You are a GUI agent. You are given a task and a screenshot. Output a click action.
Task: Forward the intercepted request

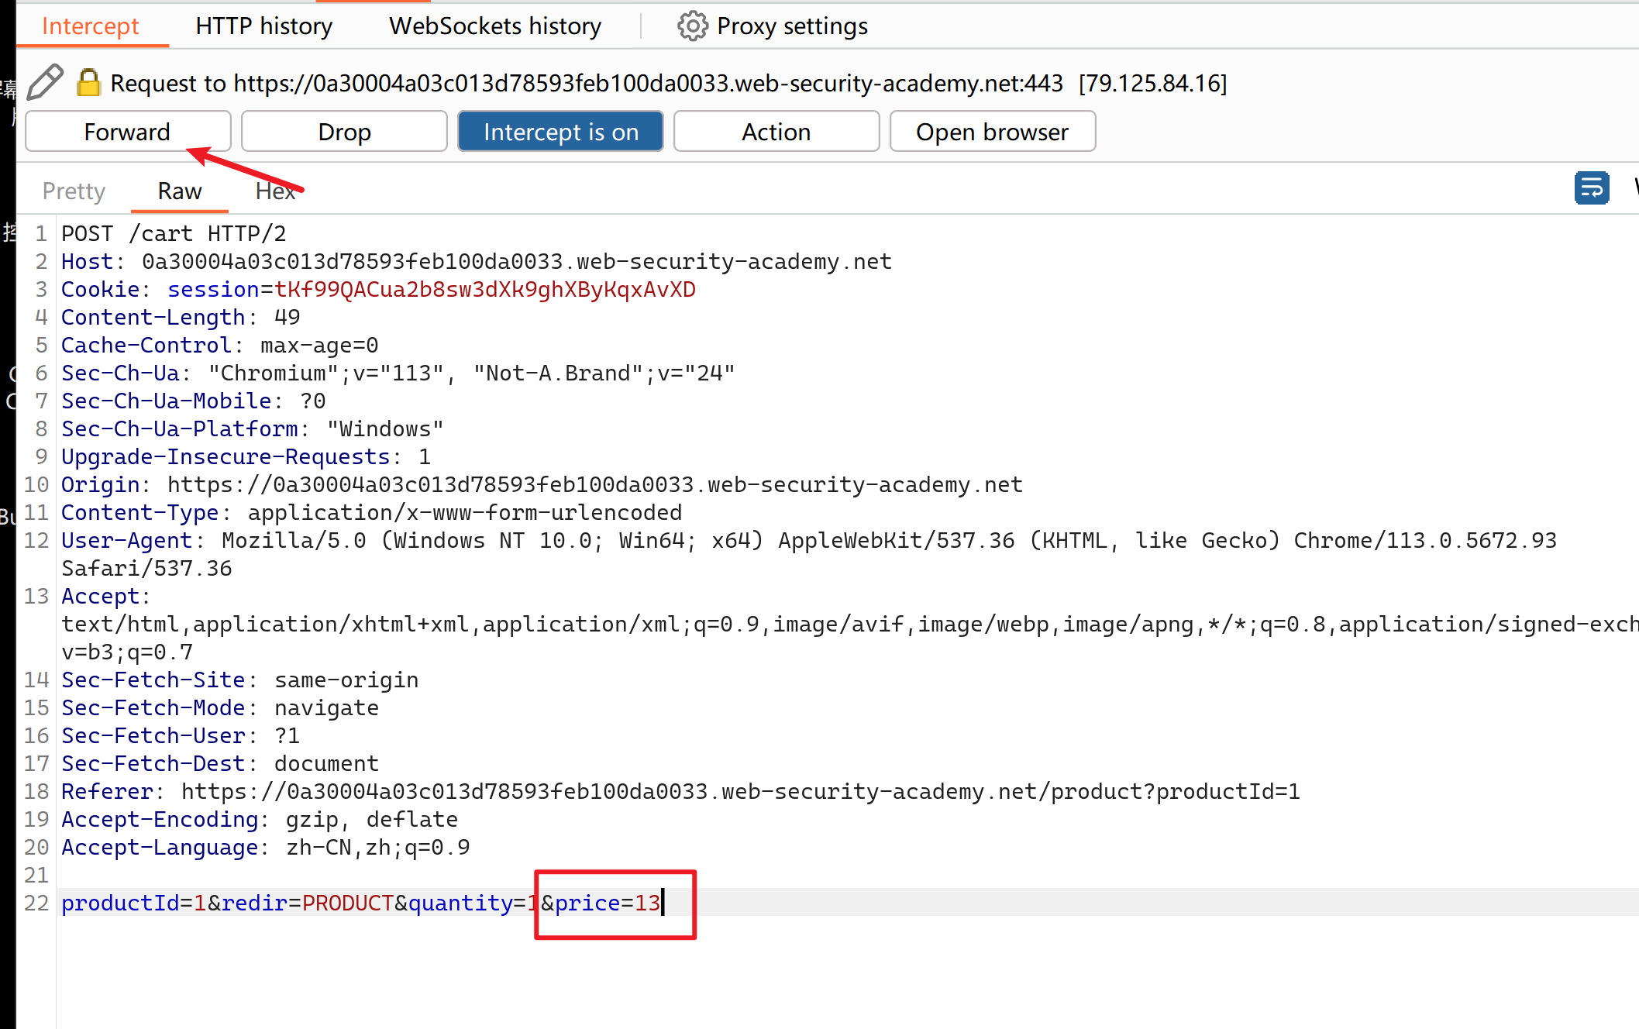[128, 132]
